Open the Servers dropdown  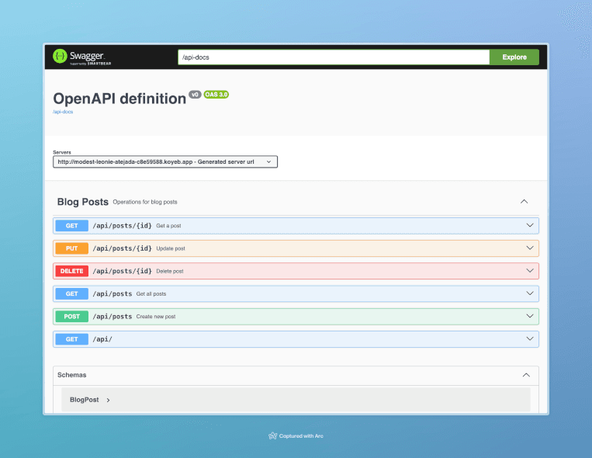165,161
